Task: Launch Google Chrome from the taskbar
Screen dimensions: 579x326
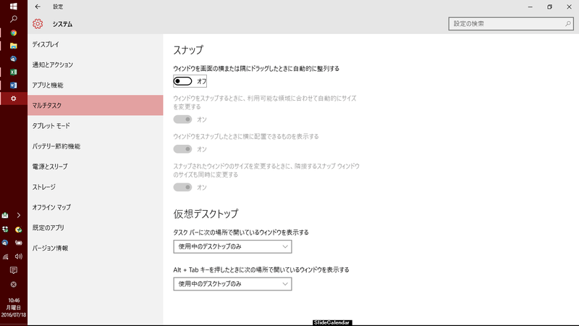Action: click(14, 33)
